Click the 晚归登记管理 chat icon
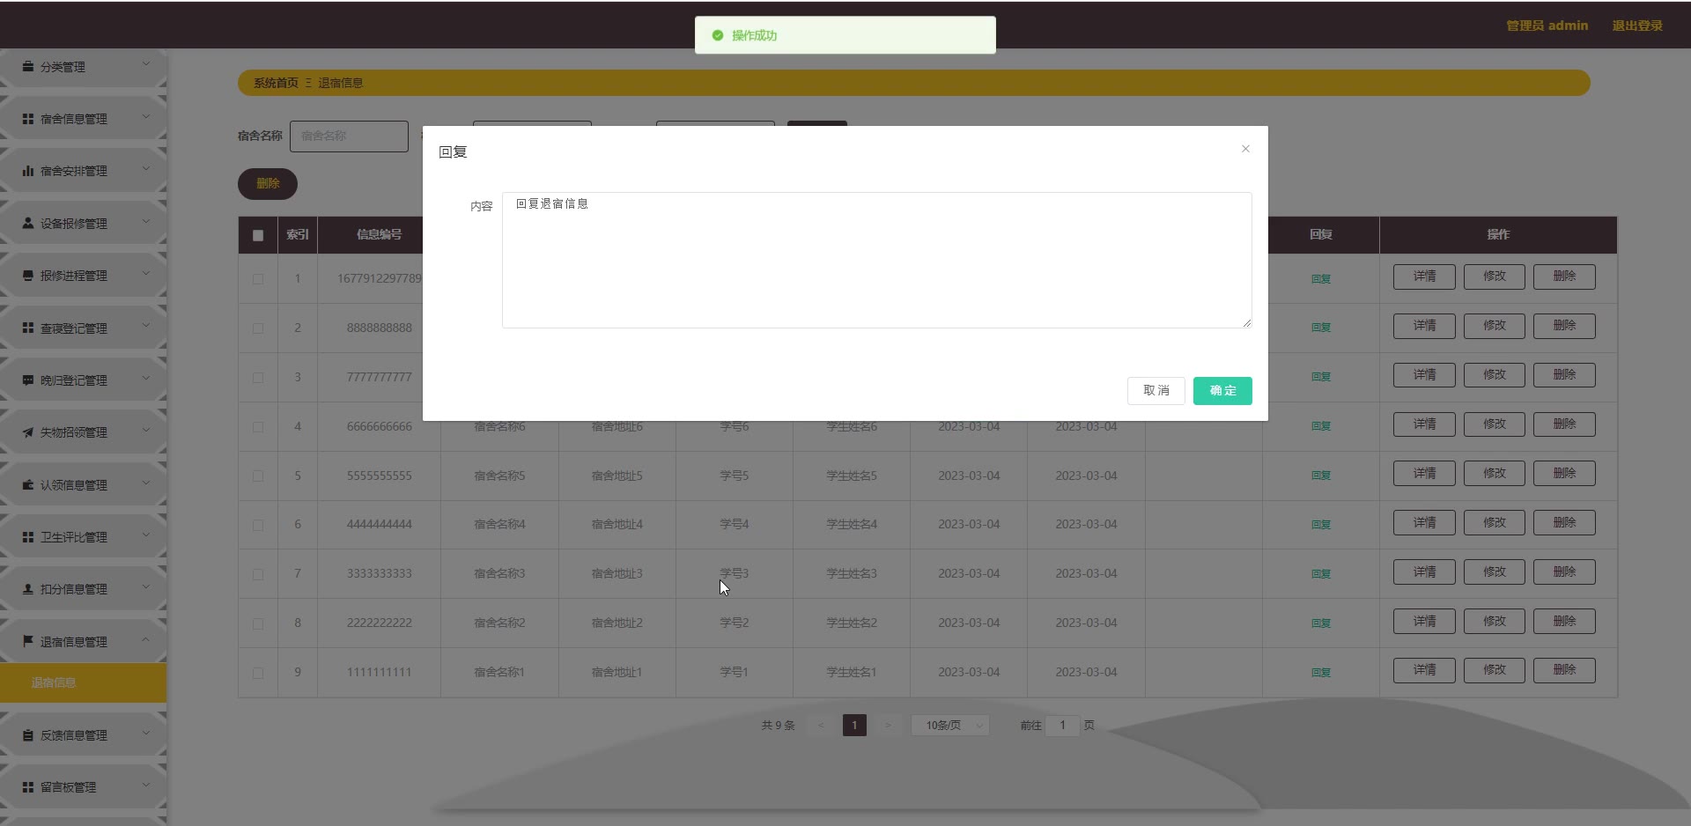 pyautogui.click(x=28, y=380)
